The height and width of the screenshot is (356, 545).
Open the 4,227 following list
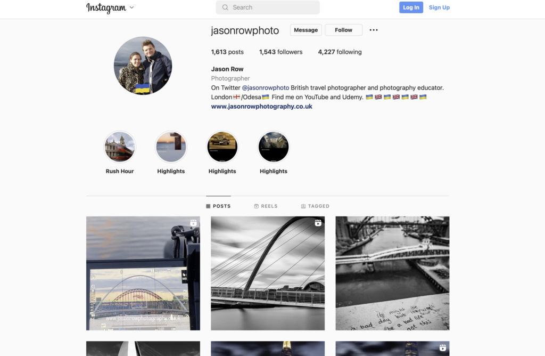click(340, 52)
